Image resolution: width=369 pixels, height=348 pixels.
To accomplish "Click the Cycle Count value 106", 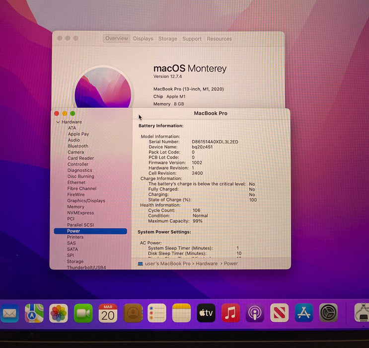I will (197, 210).
